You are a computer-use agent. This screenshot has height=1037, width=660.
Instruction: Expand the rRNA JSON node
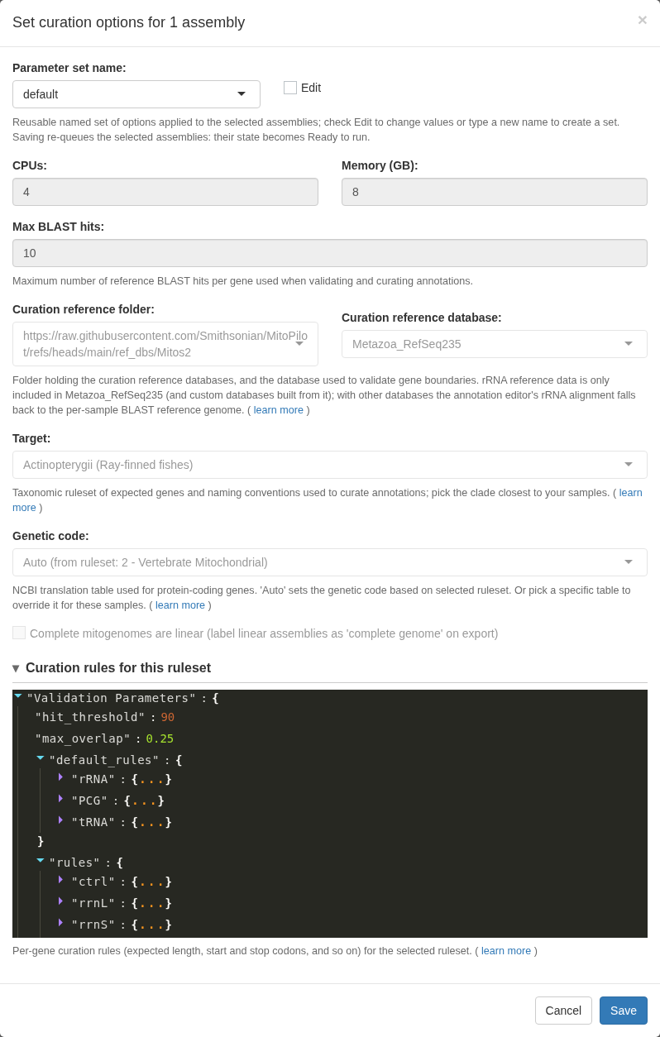(60, 777)
